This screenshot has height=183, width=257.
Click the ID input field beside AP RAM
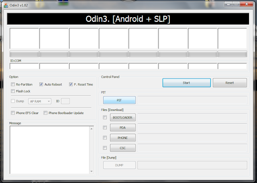(x=65, y=101)
